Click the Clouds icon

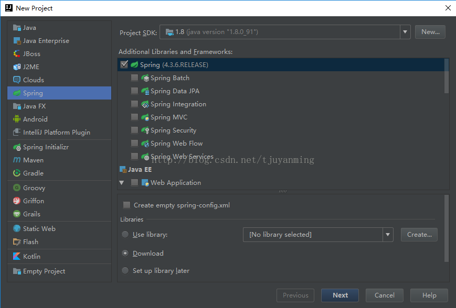(17, 80)
